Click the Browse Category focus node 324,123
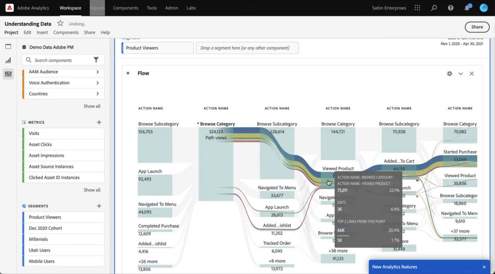Image resolution: width=495 pixels, height=274 pixels. pos(216,164)
